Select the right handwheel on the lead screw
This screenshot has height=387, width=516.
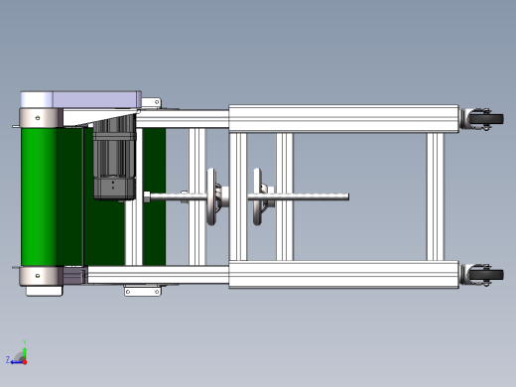pos(258,196)
